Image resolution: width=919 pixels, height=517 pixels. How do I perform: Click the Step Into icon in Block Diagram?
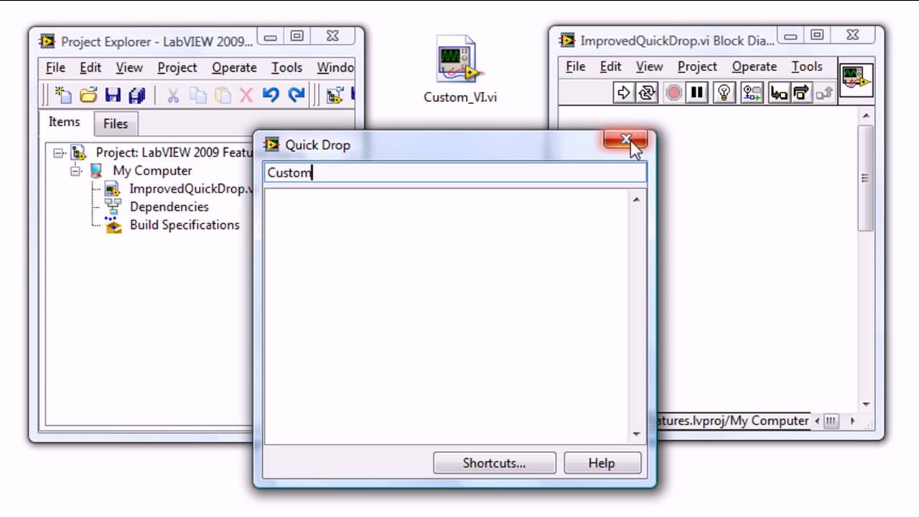[x=779, y=93]
